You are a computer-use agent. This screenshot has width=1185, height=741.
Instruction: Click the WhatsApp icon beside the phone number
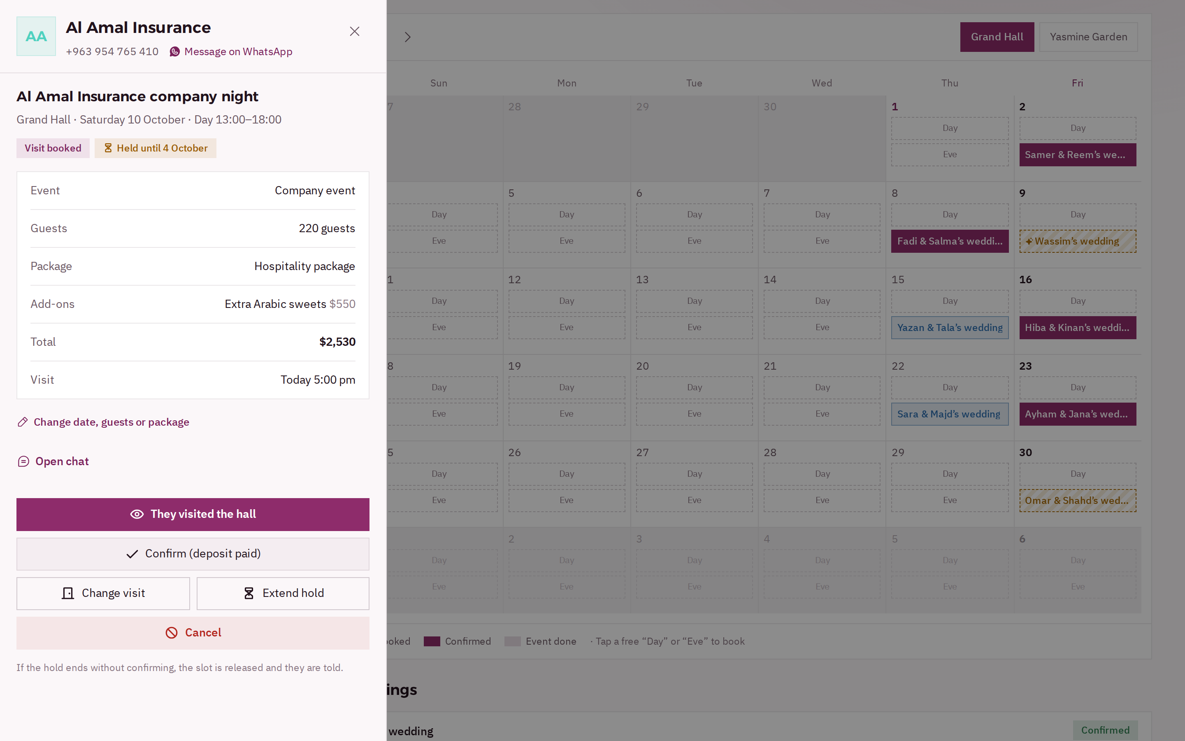[x=175, y=52]
